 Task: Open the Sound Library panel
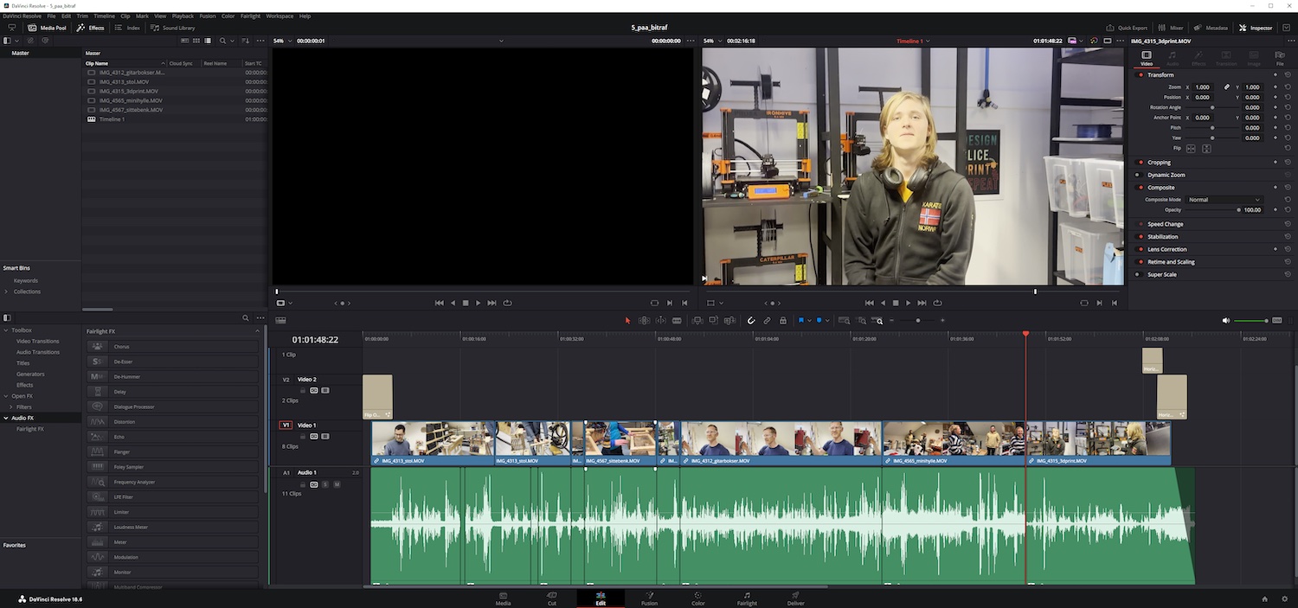173,28
